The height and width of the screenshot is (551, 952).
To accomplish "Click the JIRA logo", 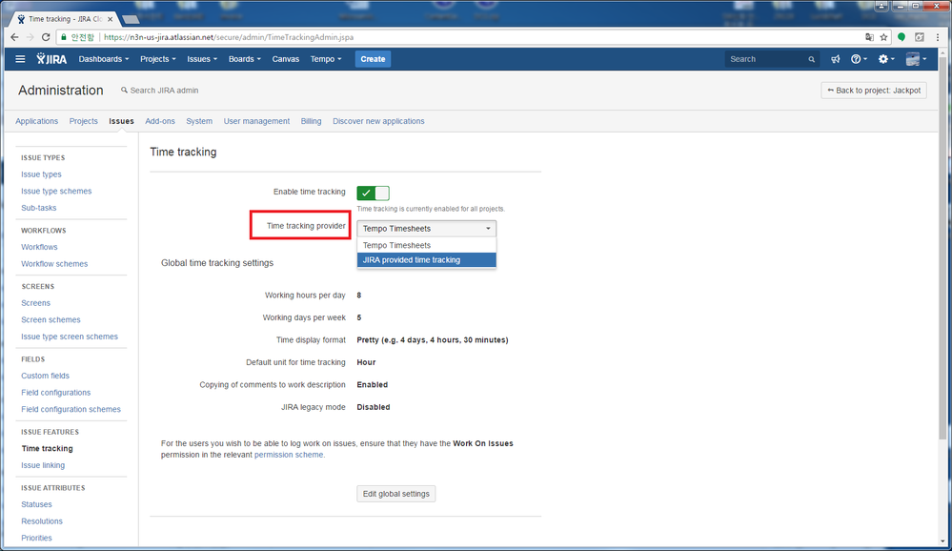I will pyautogui.click(x=51, y=59).
